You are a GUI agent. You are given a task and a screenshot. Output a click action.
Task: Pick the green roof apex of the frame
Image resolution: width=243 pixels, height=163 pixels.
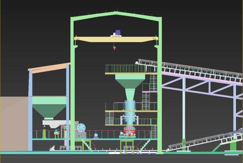pyautogui.click(x=116, y=14)
